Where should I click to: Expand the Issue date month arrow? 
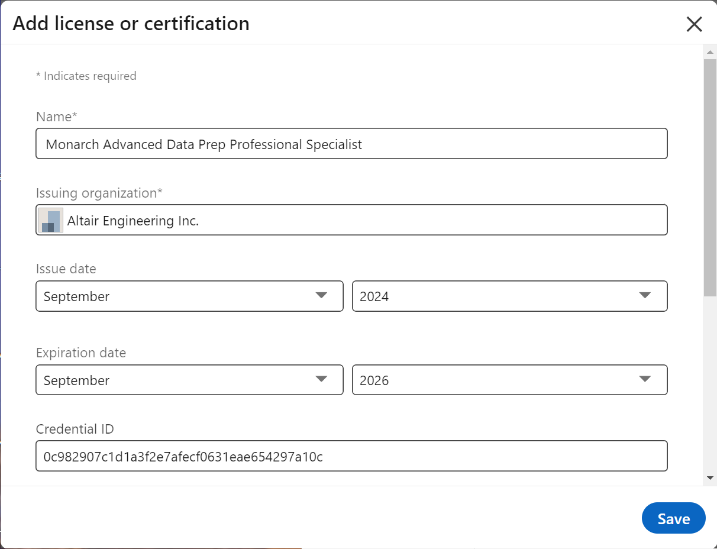[x=321, y=296]
